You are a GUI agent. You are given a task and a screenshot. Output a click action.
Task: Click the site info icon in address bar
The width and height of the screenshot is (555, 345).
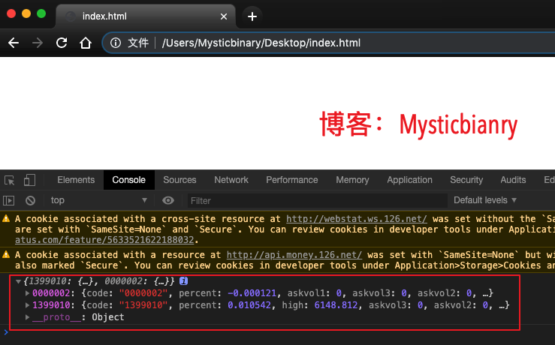point(116,43)
